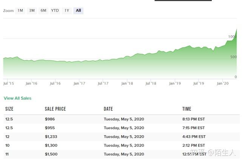Click the $1,233 sale price cell
This screenshot has height=163, width=242.
tap(51, 137)
